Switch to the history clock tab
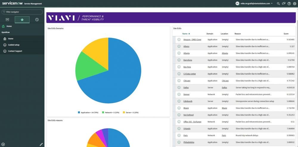 coord(37,20)
